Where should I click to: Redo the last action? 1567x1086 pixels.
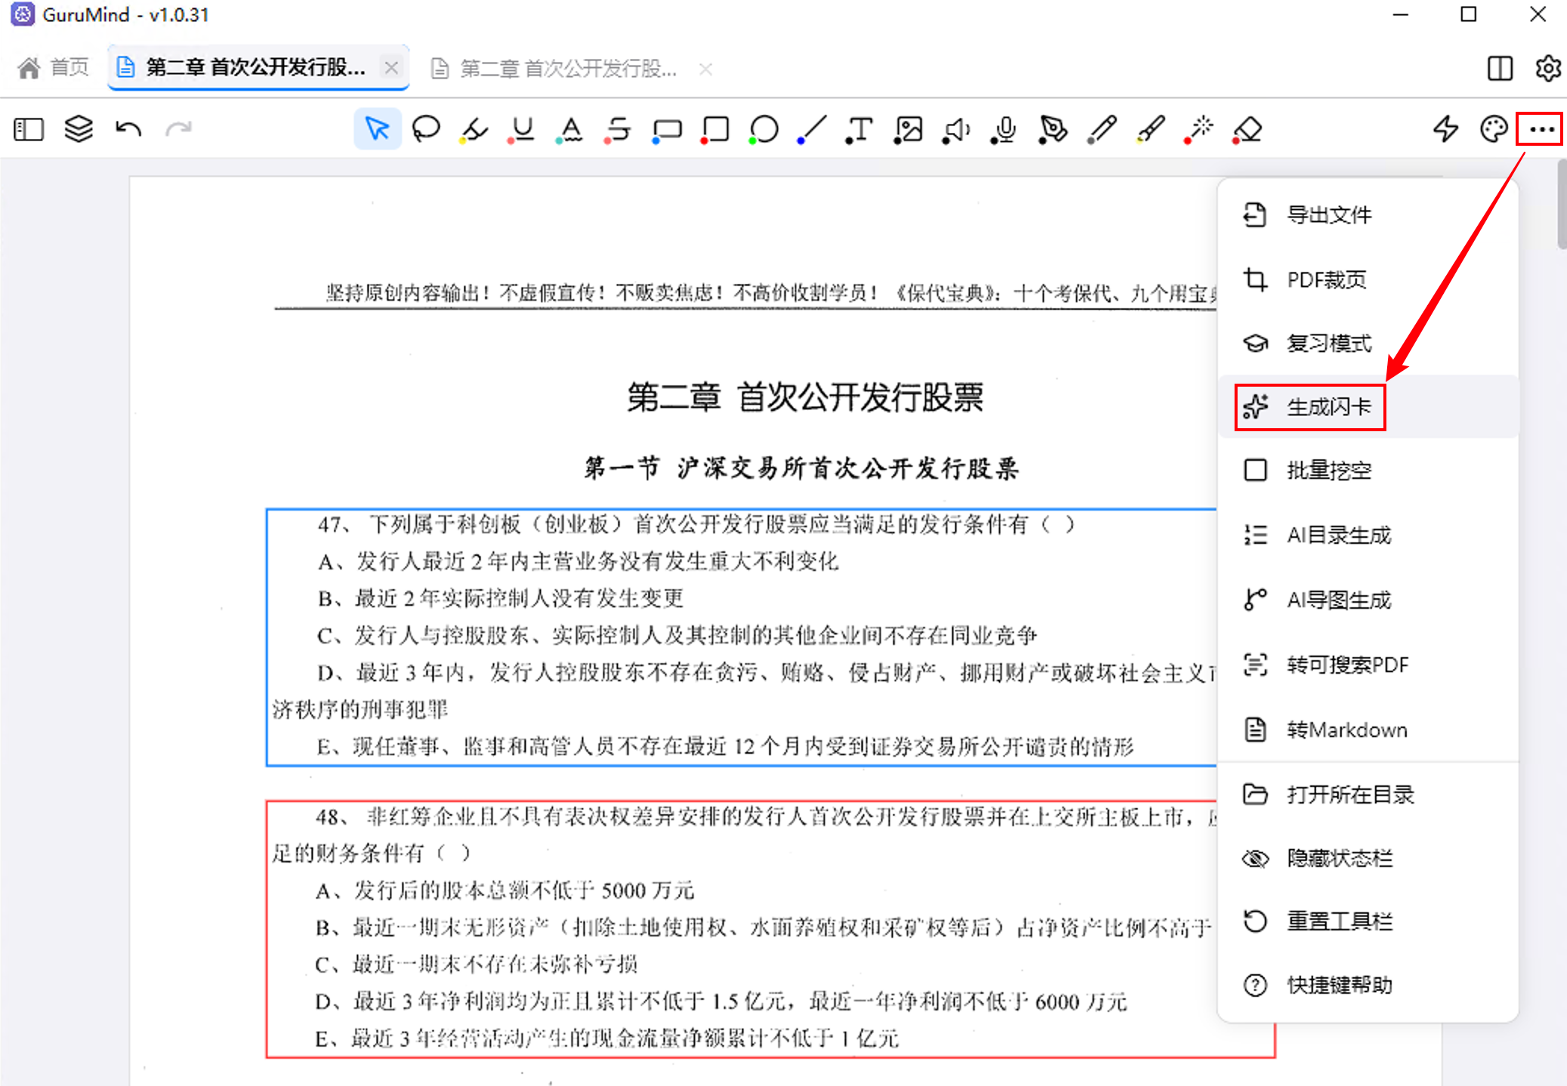(178, 129)
